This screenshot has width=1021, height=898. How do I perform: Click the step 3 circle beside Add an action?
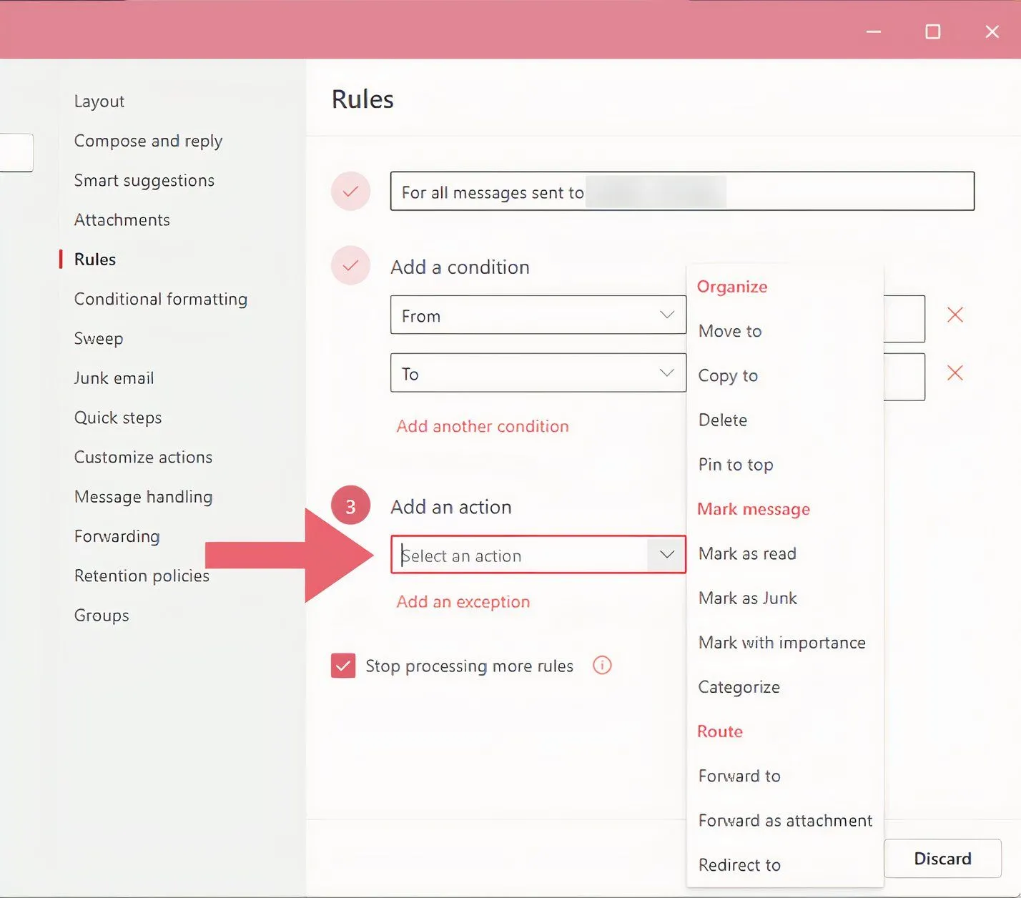(x=350, y=505)
